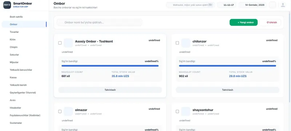Open Tovarlar from the sidebar

tap(24, 32)
